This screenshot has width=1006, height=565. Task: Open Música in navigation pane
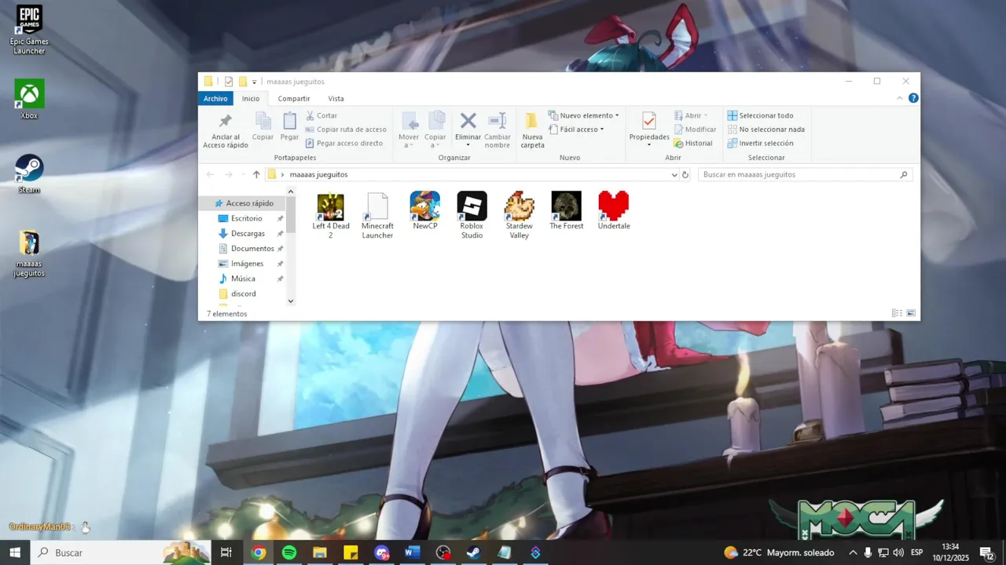[242, 279]
